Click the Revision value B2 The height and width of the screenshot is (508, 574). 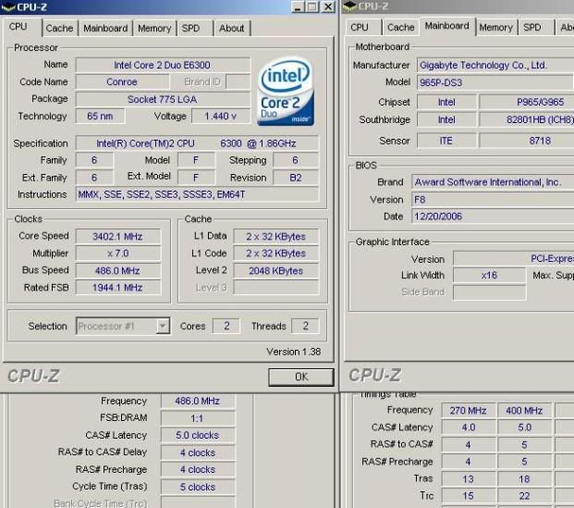(x=296, y=178)
